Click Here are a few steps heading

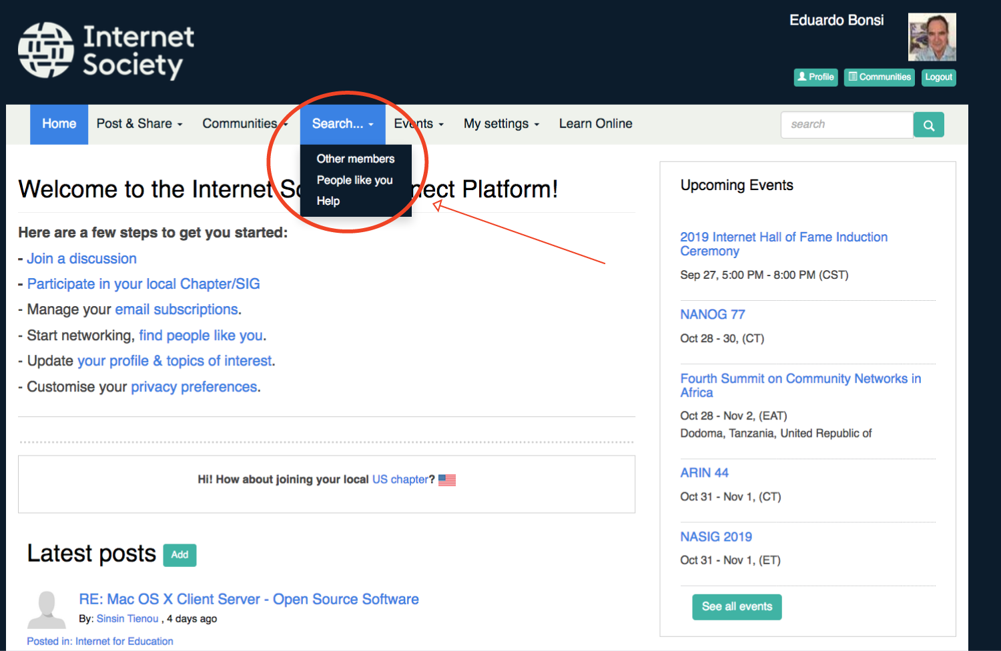153,233
